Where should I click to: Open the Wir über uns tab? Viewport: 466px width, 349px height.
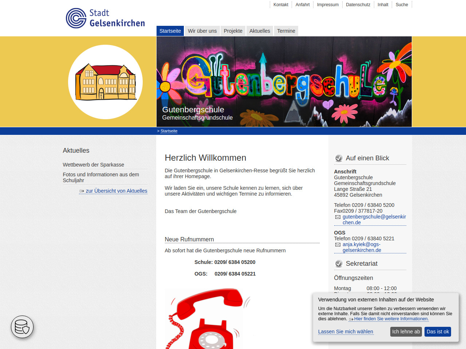[202, 31]
